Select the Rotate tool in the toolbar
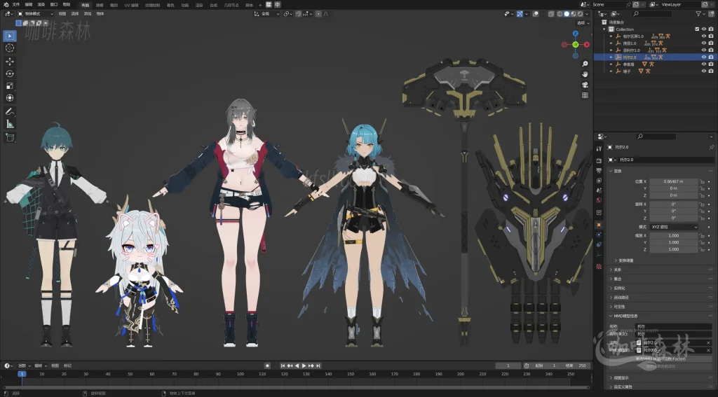 tap(10, 74)
